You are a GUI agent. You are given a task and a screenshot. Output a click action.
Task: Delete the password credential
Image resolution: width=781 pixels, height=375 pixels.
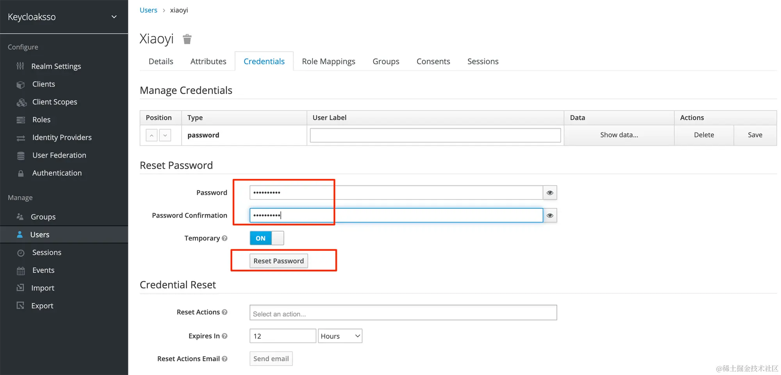click(x=704, y=135)
